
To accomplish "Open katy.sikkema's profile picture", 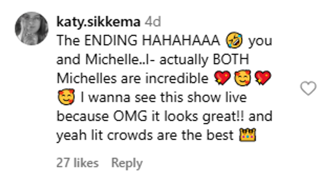I will coord(32,29).
